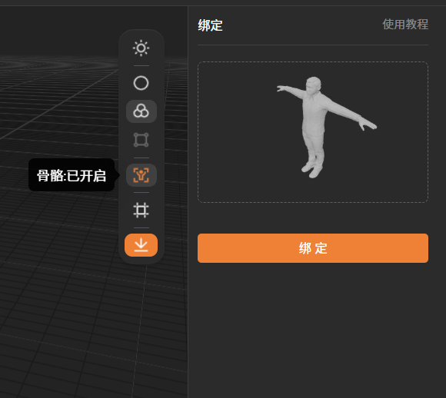Click the character's head in the preview
Image resolution: width=446 pixels, height=398 pixels.
click(314, 85)
